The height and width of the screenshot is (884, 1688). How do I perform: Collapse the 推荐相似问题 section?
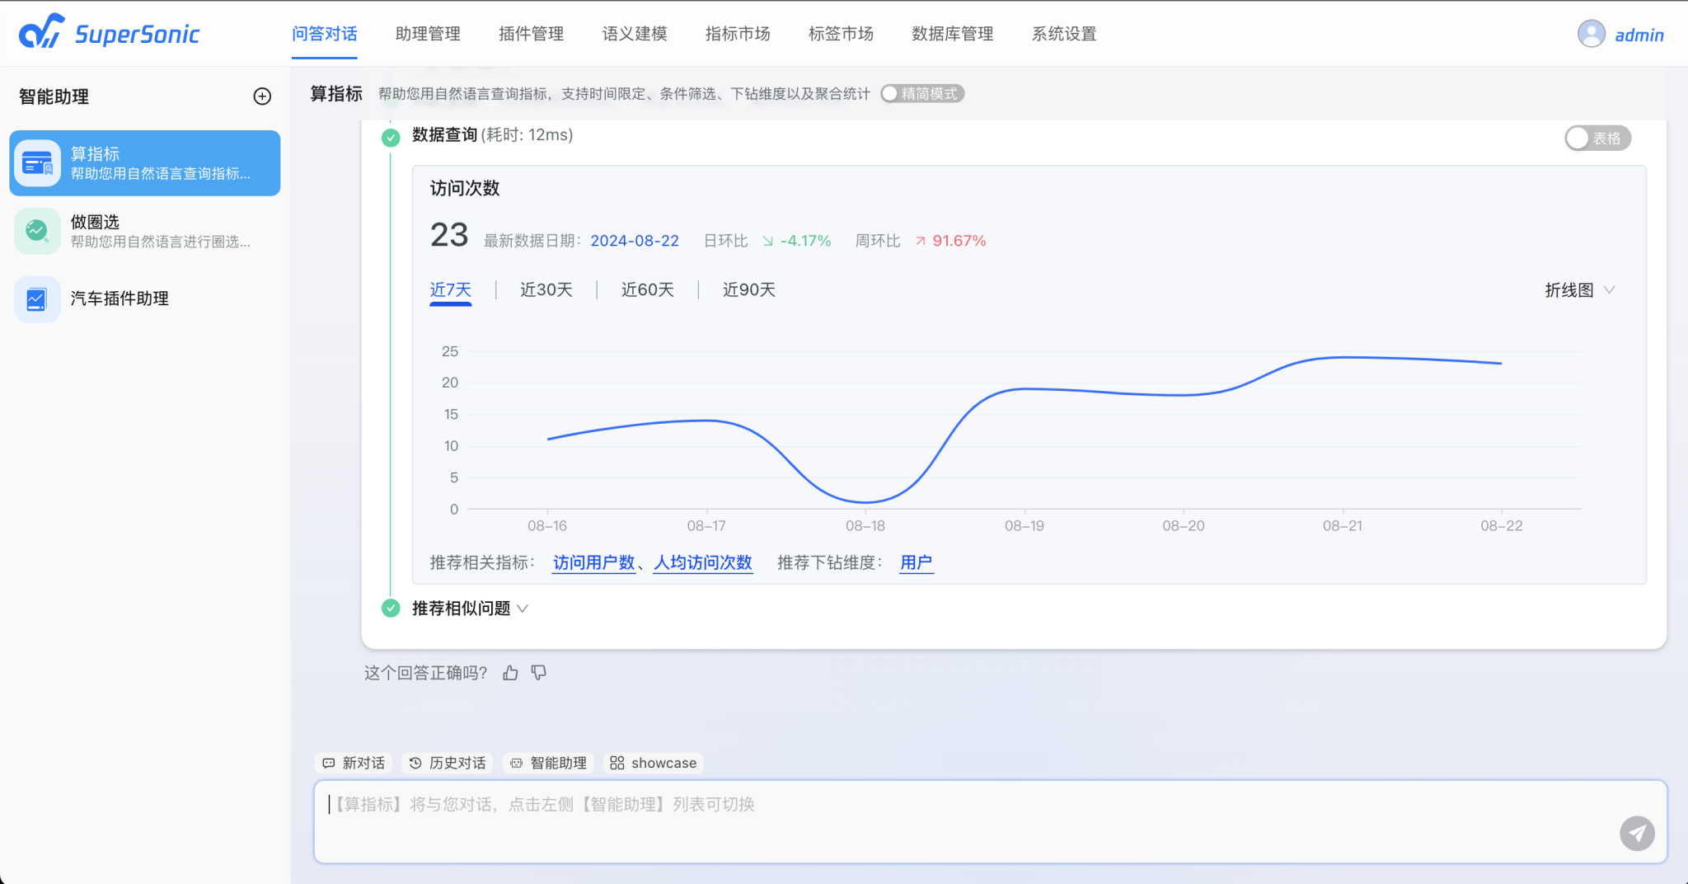click(523, 608)
